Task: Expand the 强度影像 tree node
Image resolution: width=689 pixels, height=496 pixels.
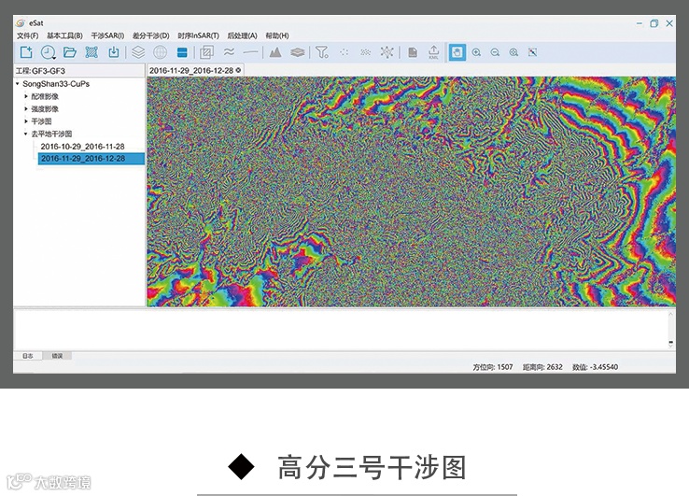Action: (x=26, y=108)
